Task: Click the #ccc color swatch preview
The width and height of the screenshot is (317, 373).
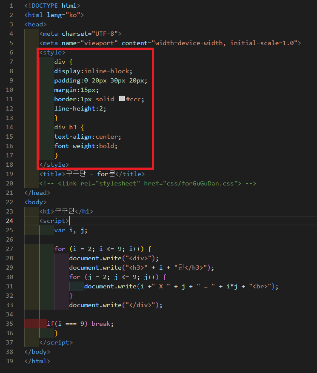Action: pyautogui.click(x=122, y=99)
